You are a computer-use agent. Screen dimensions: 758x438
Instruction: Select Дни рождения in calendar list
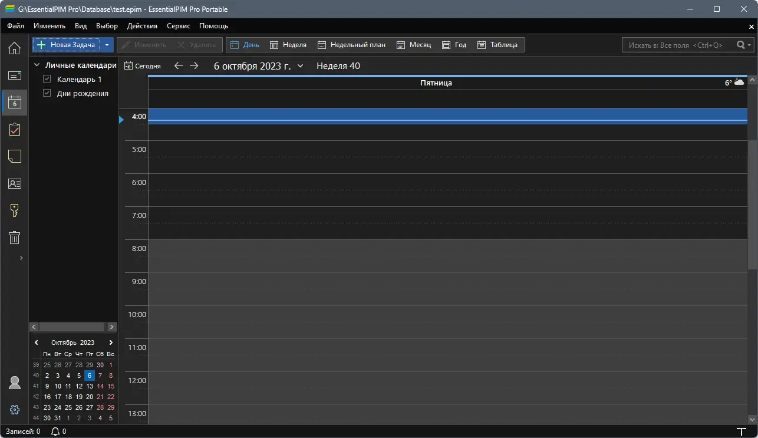(x=83, y=93)
